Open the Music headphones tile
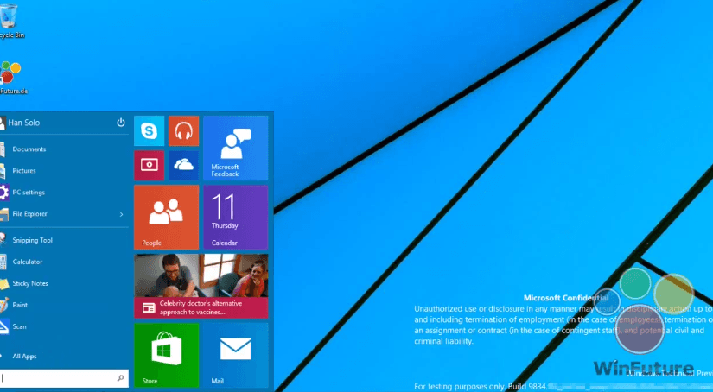The width and height of the screenshot is (713, 392). [x=184, y=131]
